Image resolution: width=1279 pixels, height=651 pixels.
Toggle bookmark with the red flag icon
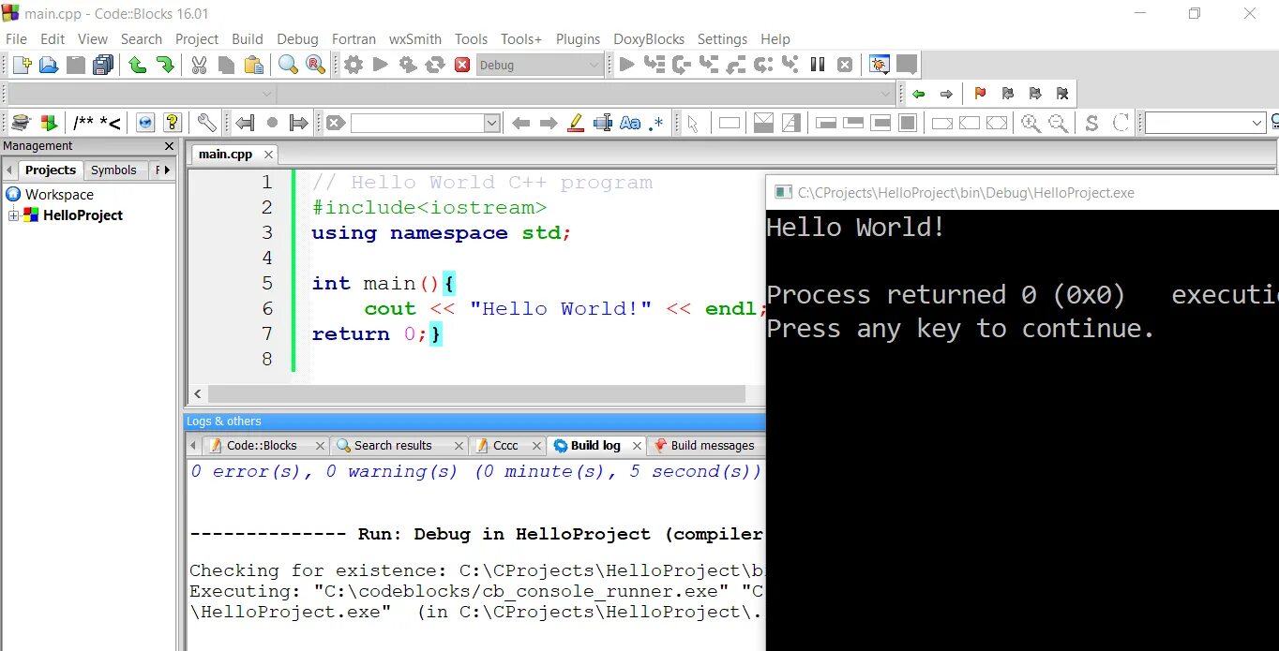980,94
